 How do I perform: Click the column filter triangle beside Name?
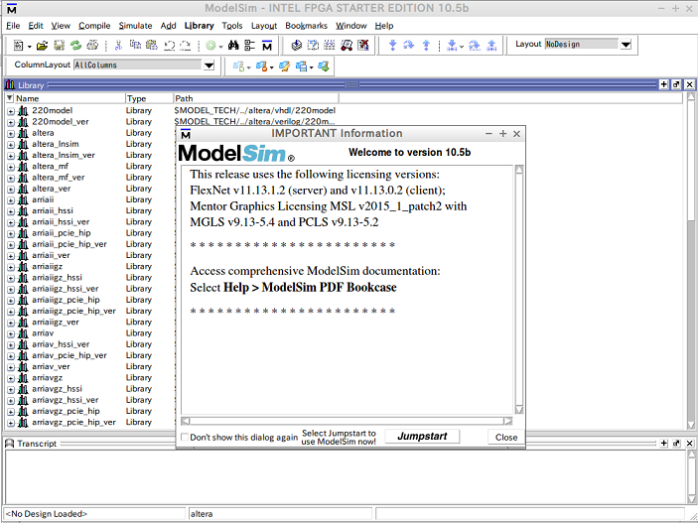(x=10, y=98)
